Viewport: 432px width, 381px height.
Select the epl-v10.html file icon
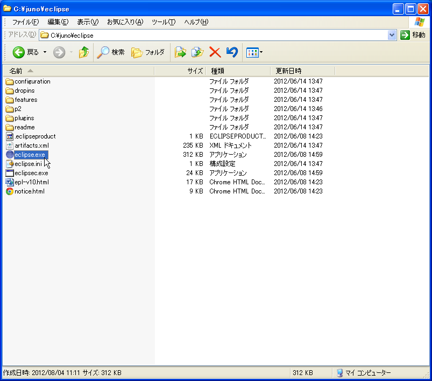(x=10, y=182)
